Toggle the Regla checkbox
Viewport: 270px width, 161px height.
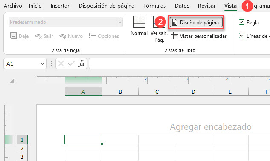[241, 22]
